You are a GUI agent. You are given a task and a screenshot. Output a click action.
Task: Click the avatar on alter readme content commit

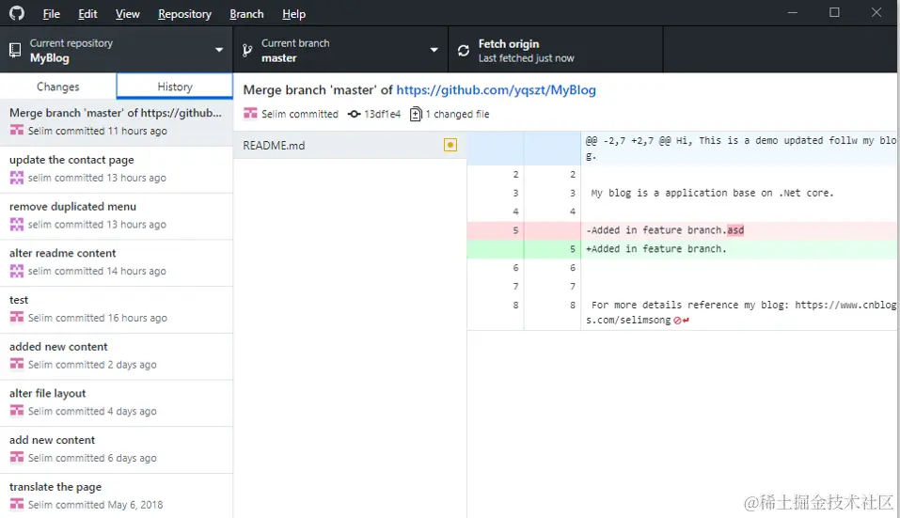coord(17,271)
